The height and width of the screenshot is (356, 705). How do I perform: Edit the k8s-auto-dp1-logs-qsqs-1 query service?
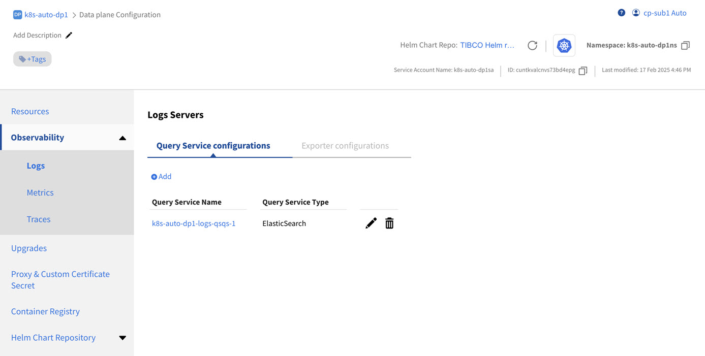coord(371,223)
